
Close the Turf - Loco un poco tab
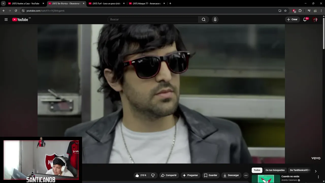[124, 4]
